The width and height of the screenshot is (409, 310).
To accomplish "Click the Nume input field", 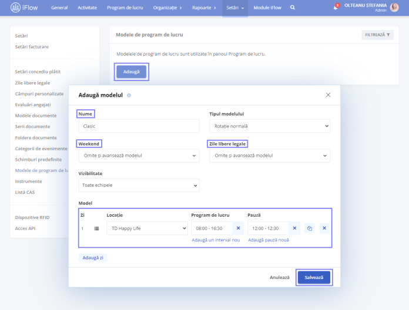I will (139, 126).
